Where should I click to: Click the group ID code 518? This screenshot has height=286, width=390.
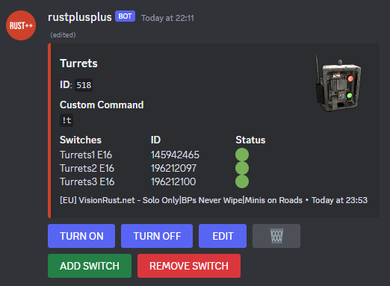84,85
